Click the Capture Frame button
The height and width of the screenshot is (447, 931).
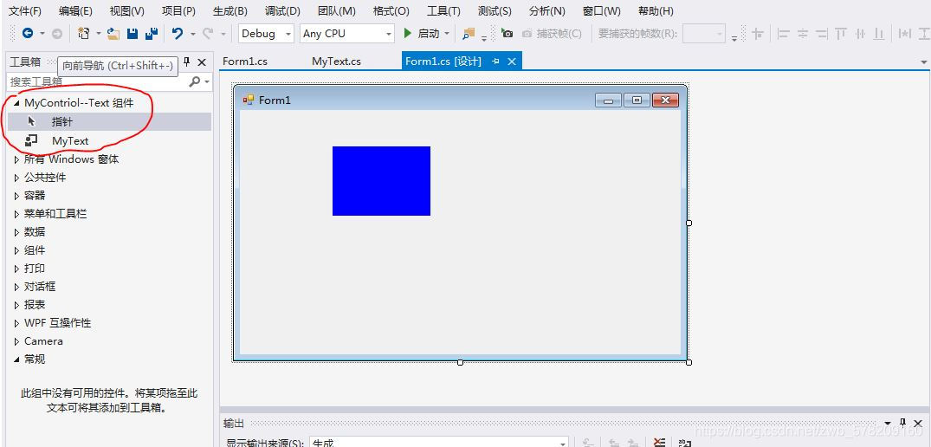553,34
